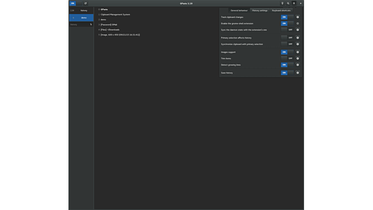Click the refresh icon in the header bar
Image resolution: width=373 pixels, height=210 pixels.
[85, 3]
